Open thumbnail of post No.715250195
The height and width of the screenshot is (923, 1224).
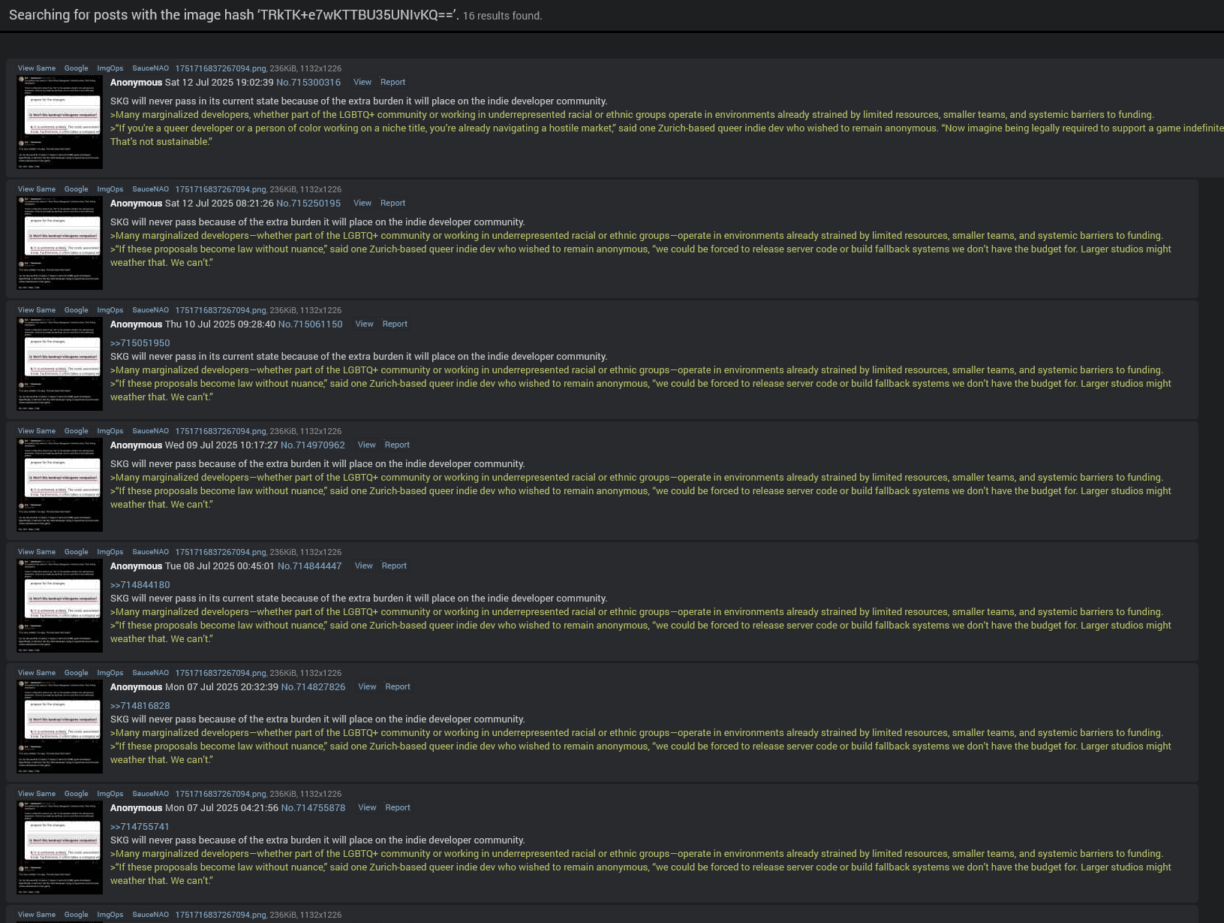point(60,243)
